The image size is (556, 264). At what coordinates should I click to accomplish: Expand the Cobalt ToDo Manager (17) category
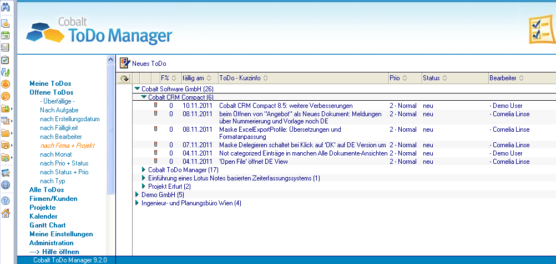point(144,169)
